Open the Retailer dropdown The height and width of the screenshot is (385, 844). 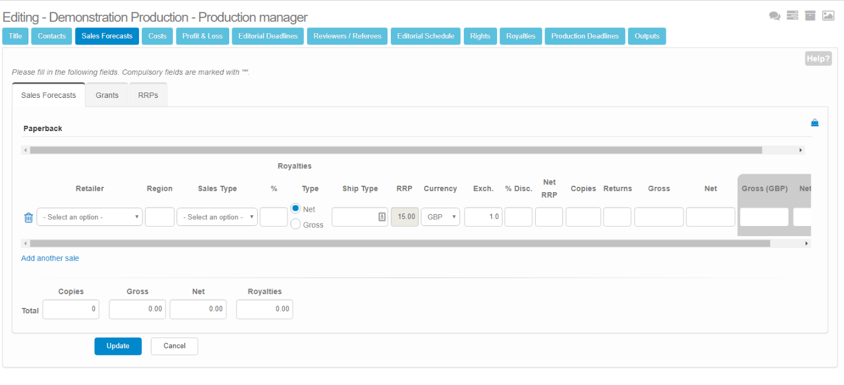[90, 217]
